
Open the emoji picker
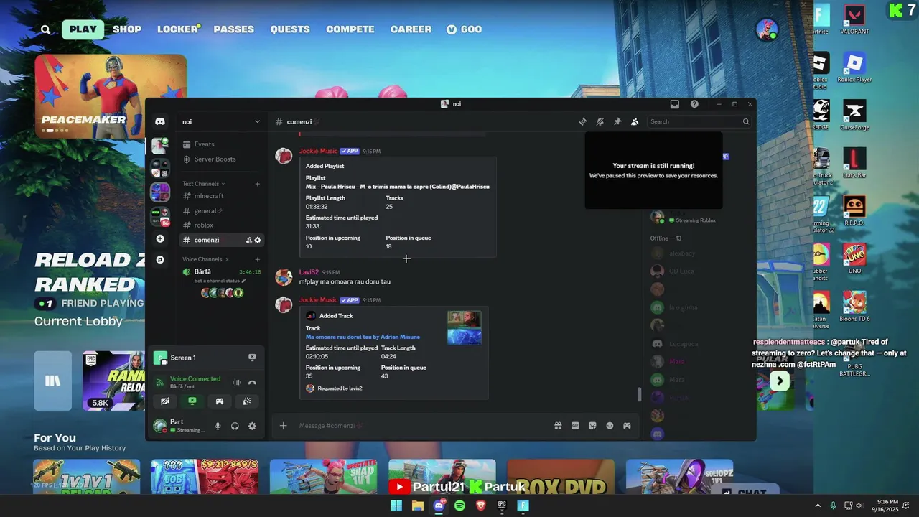click(x=610, y=426)
